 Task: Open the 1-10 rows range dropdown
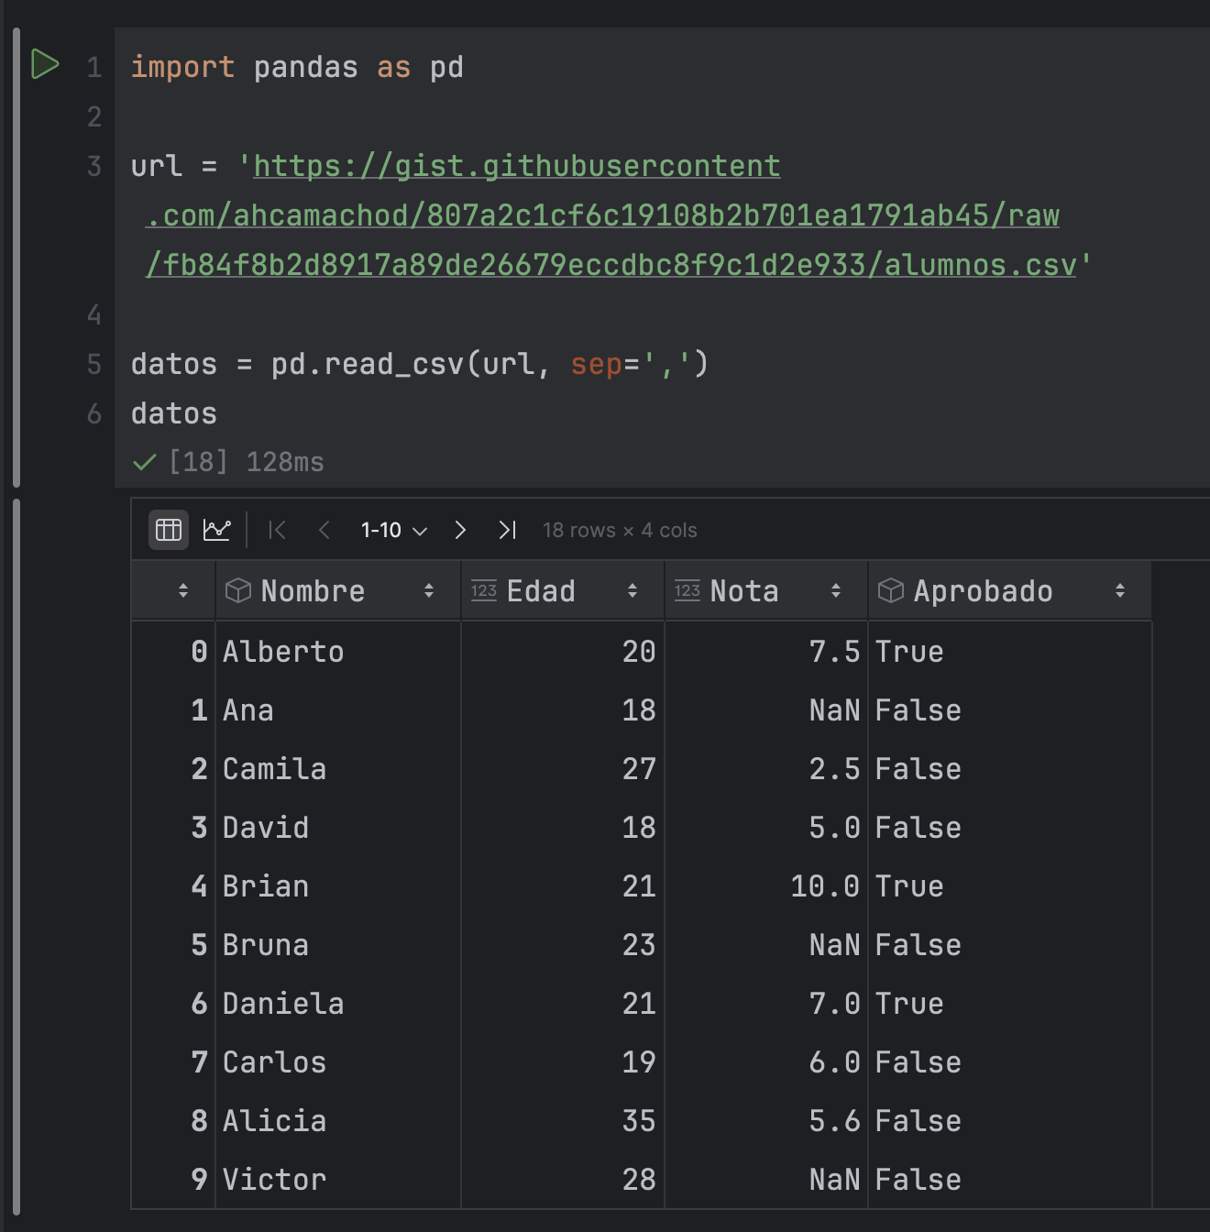point(394,530)
